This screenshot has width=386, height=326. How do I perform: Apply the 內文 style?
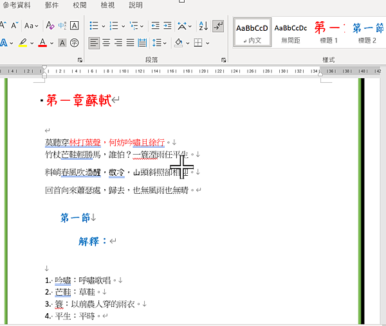point(252,32)
